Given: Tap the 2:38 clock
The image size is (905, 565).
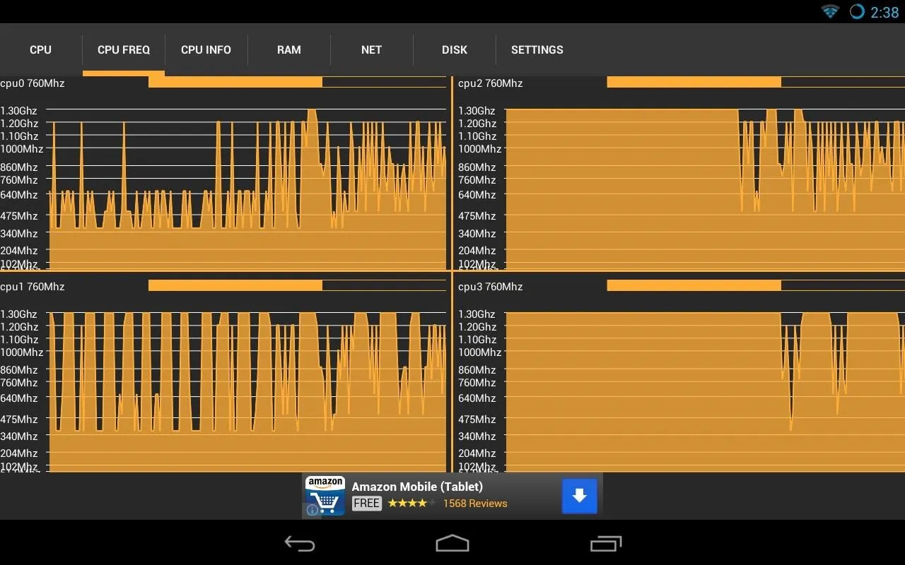Looking at the screenshot, I should coord(884,12).
